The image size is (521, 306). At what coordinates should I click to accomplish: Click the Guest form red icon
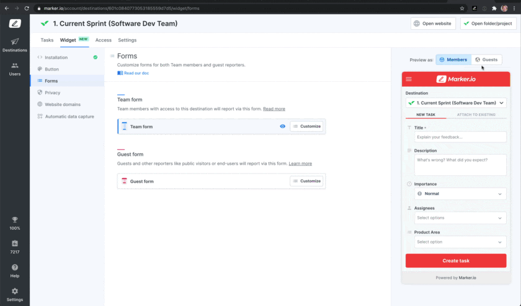pyautogui.click(x=124, y=181)
